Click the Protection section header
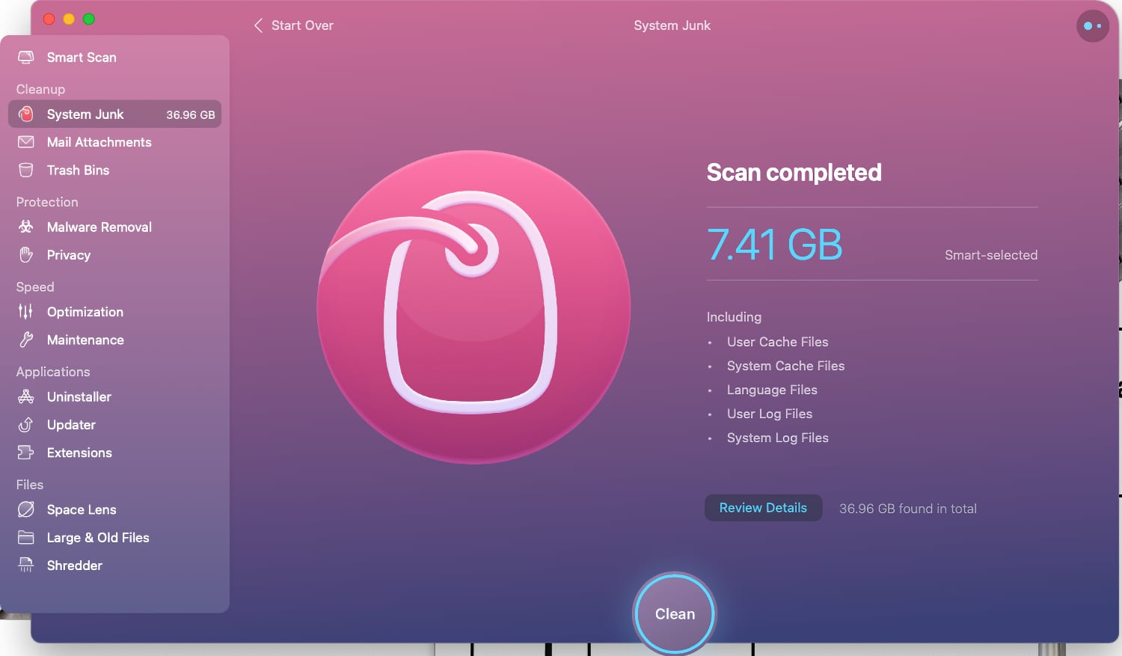The width and height of the screenshot is (1122, 656). click(x=47, y=202)
